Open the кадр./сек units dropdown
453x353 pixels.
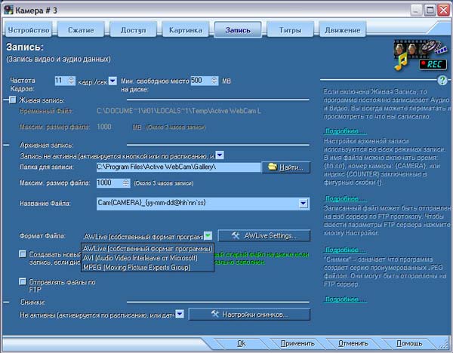(x=112, y=81)
